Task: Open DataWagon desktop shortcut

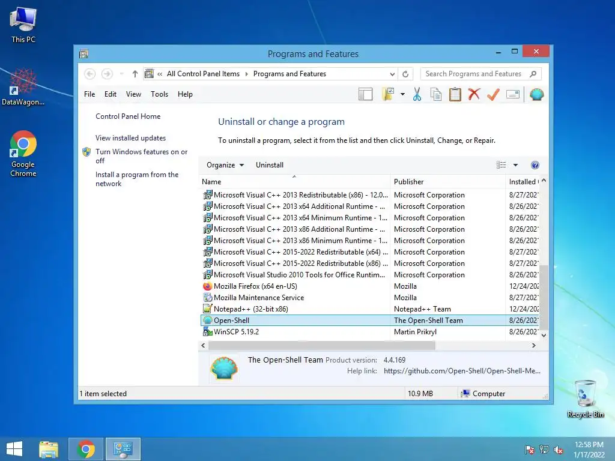Action: (x=23, y=87)
